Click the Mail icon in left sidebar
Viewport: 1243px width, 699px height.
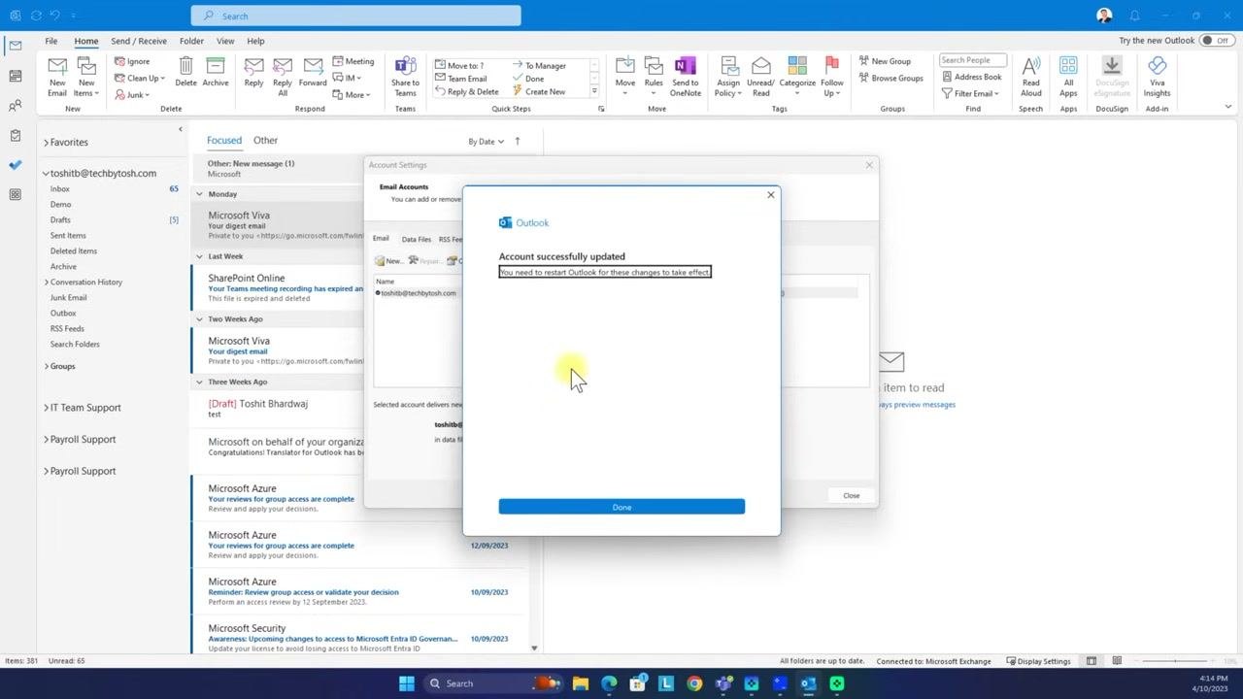[x=15, y=46]
